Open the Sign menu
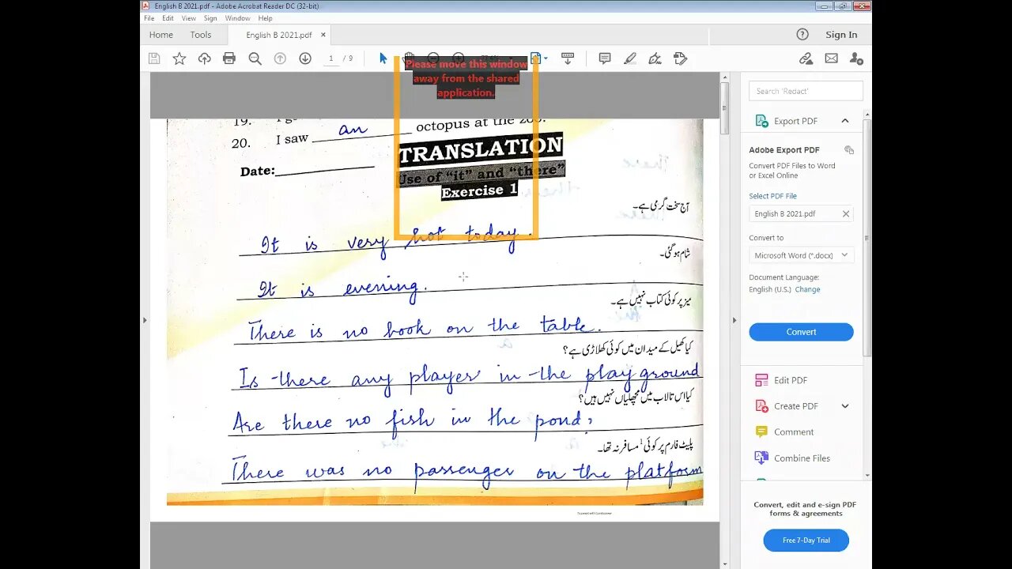 (x=210, y=18)
